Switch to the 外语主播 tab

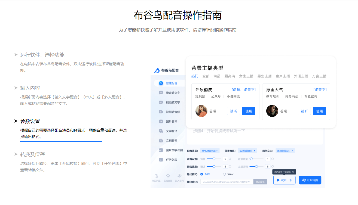pyautogui.click(x=301, y=76)
